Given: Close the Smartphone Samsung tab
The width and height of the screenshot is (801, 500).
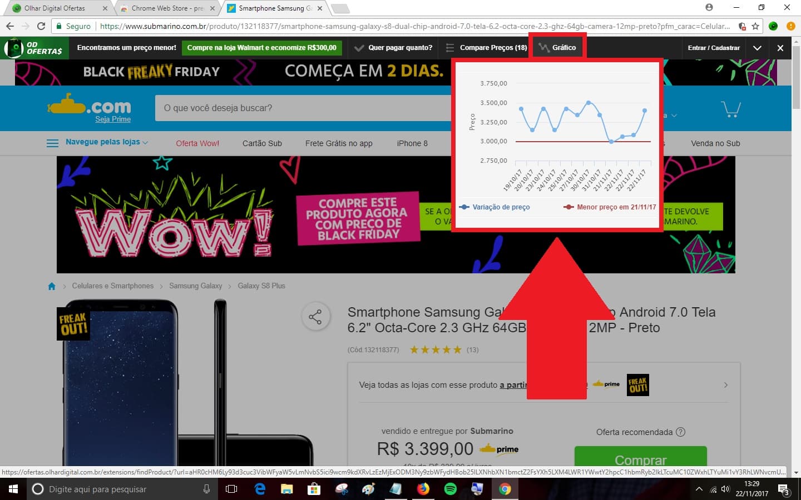Looking at the screenshot, I should click(x=320, y=8).
